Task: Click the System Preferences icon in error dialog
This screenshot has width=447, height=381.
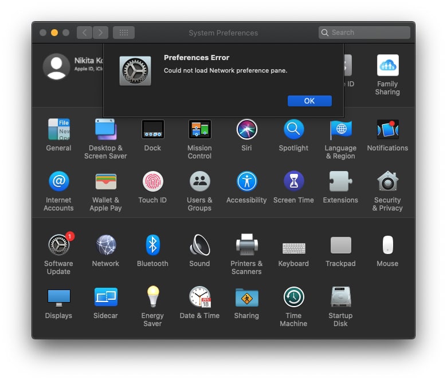Action: click(135, 70)
